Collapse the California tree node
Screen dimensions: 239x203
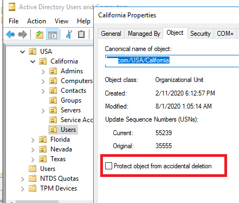point(33,62)
